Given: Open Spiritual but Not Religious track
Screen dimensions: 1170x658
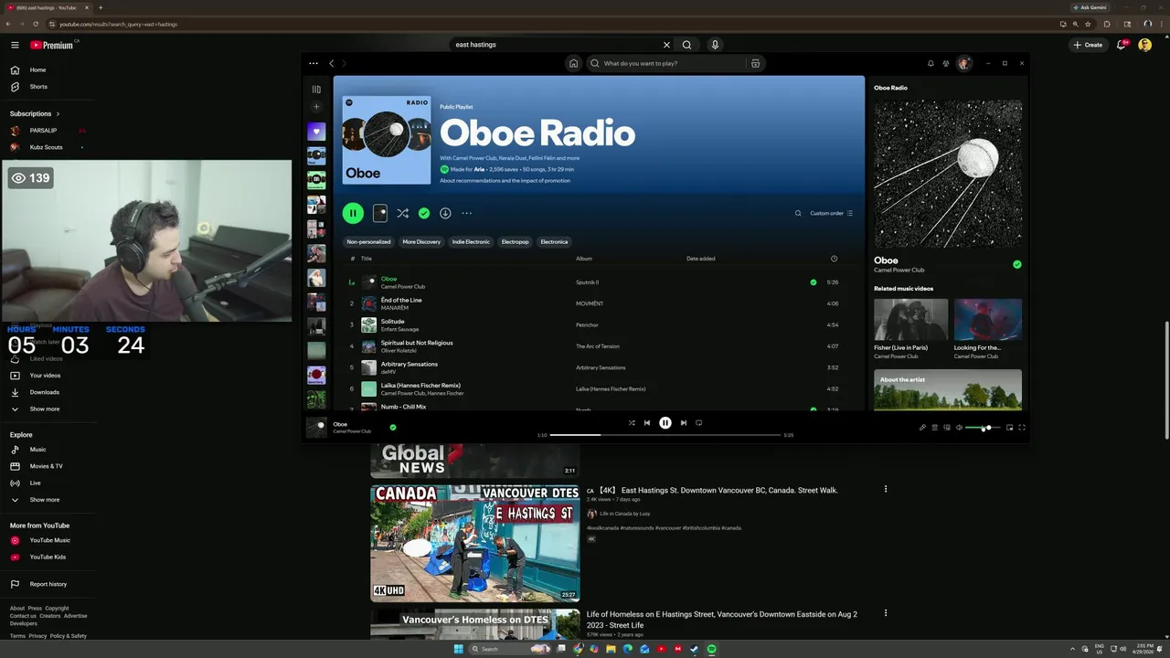Looking at the screenshot, I should click(x=417, y=343).
